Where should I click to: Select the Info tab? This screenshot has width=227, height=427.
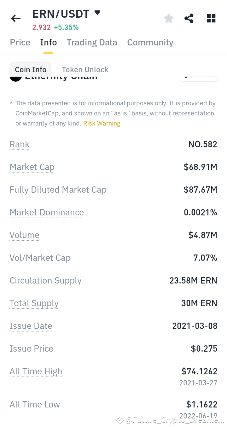pos(49,43)
